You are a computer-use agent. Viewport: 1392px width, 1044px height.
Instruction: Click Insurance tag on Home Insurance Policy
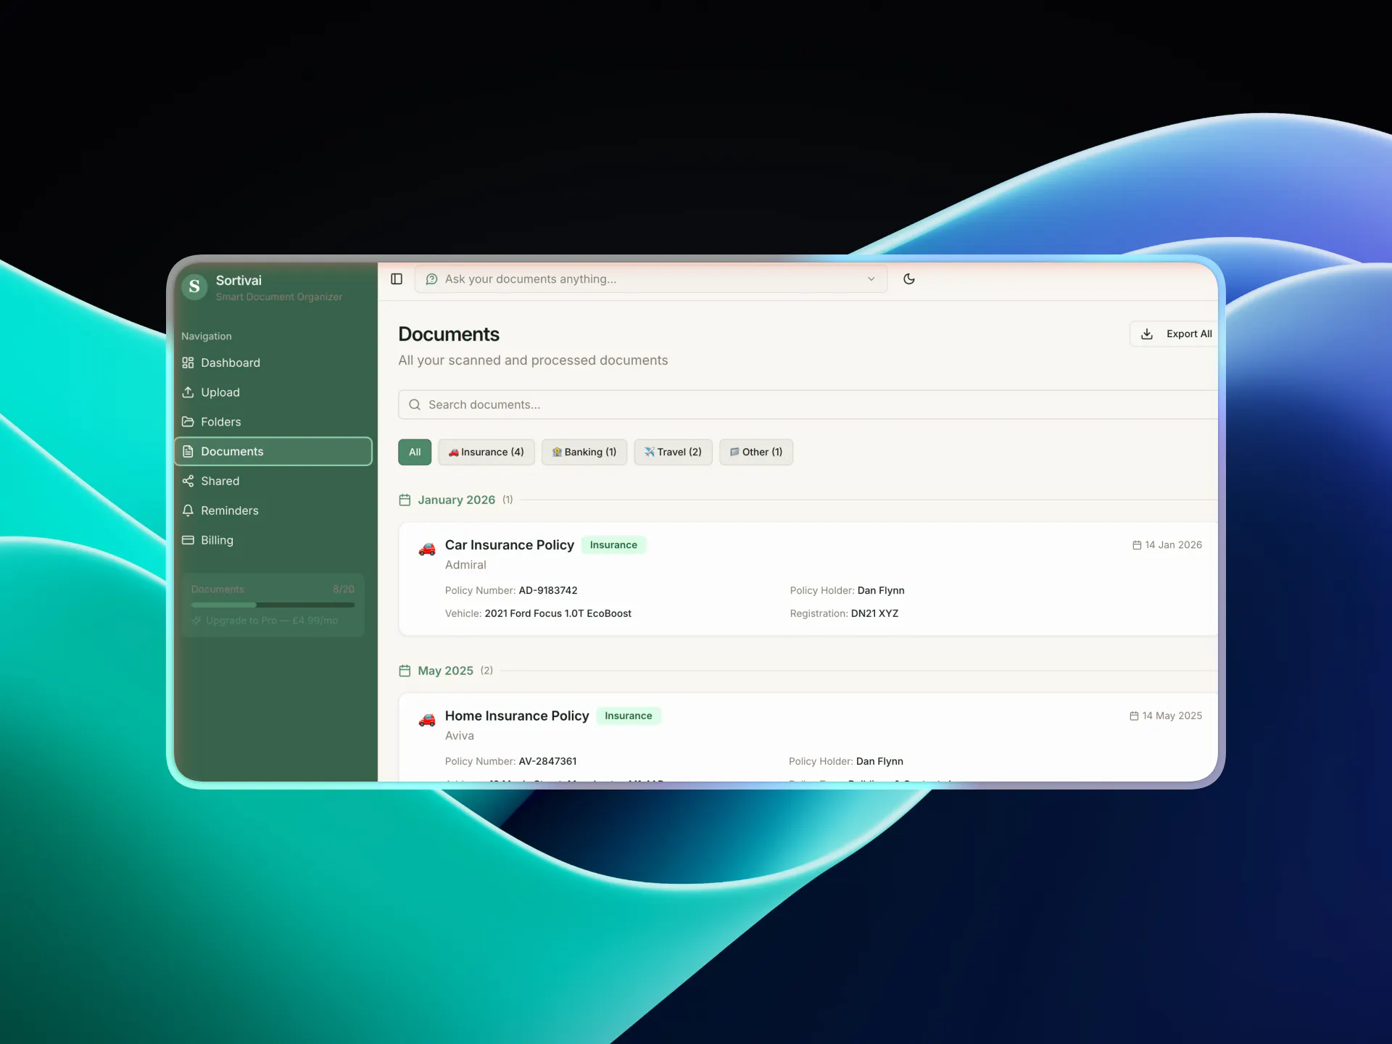tap(629, 716)
